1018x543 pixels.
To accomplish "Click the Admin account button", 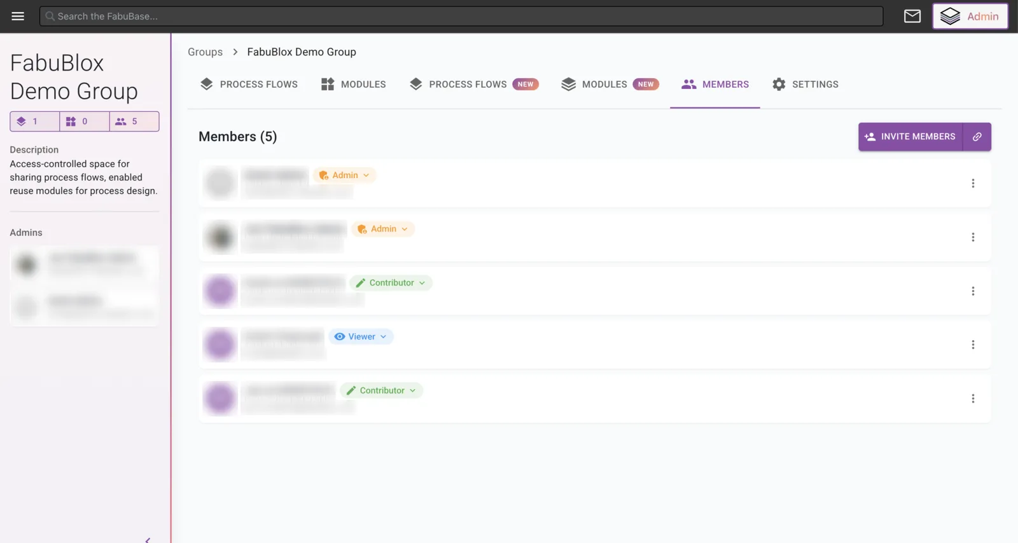I will tap(970, 16).
